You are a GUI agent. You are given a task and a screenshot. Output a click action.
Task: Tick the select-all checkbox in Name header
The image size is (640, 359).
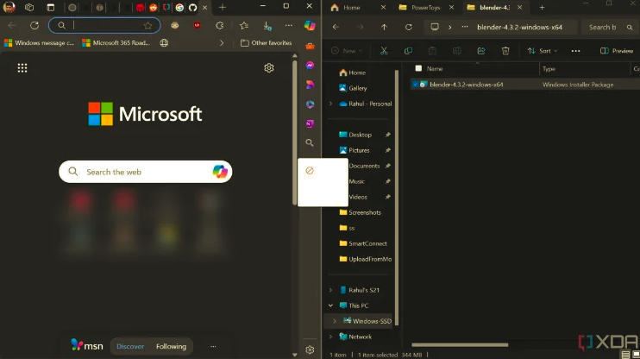[418, 69]
